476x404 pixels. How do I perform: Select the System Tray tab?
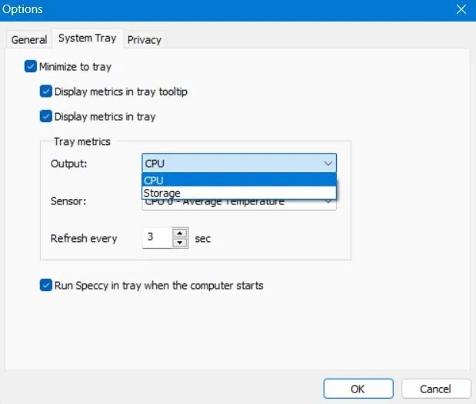point(87,39)
